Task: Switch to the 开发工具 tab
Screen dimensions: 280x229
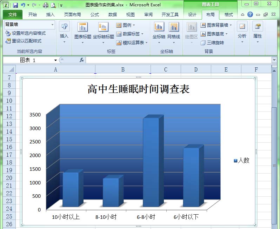Action: (170, 15)
